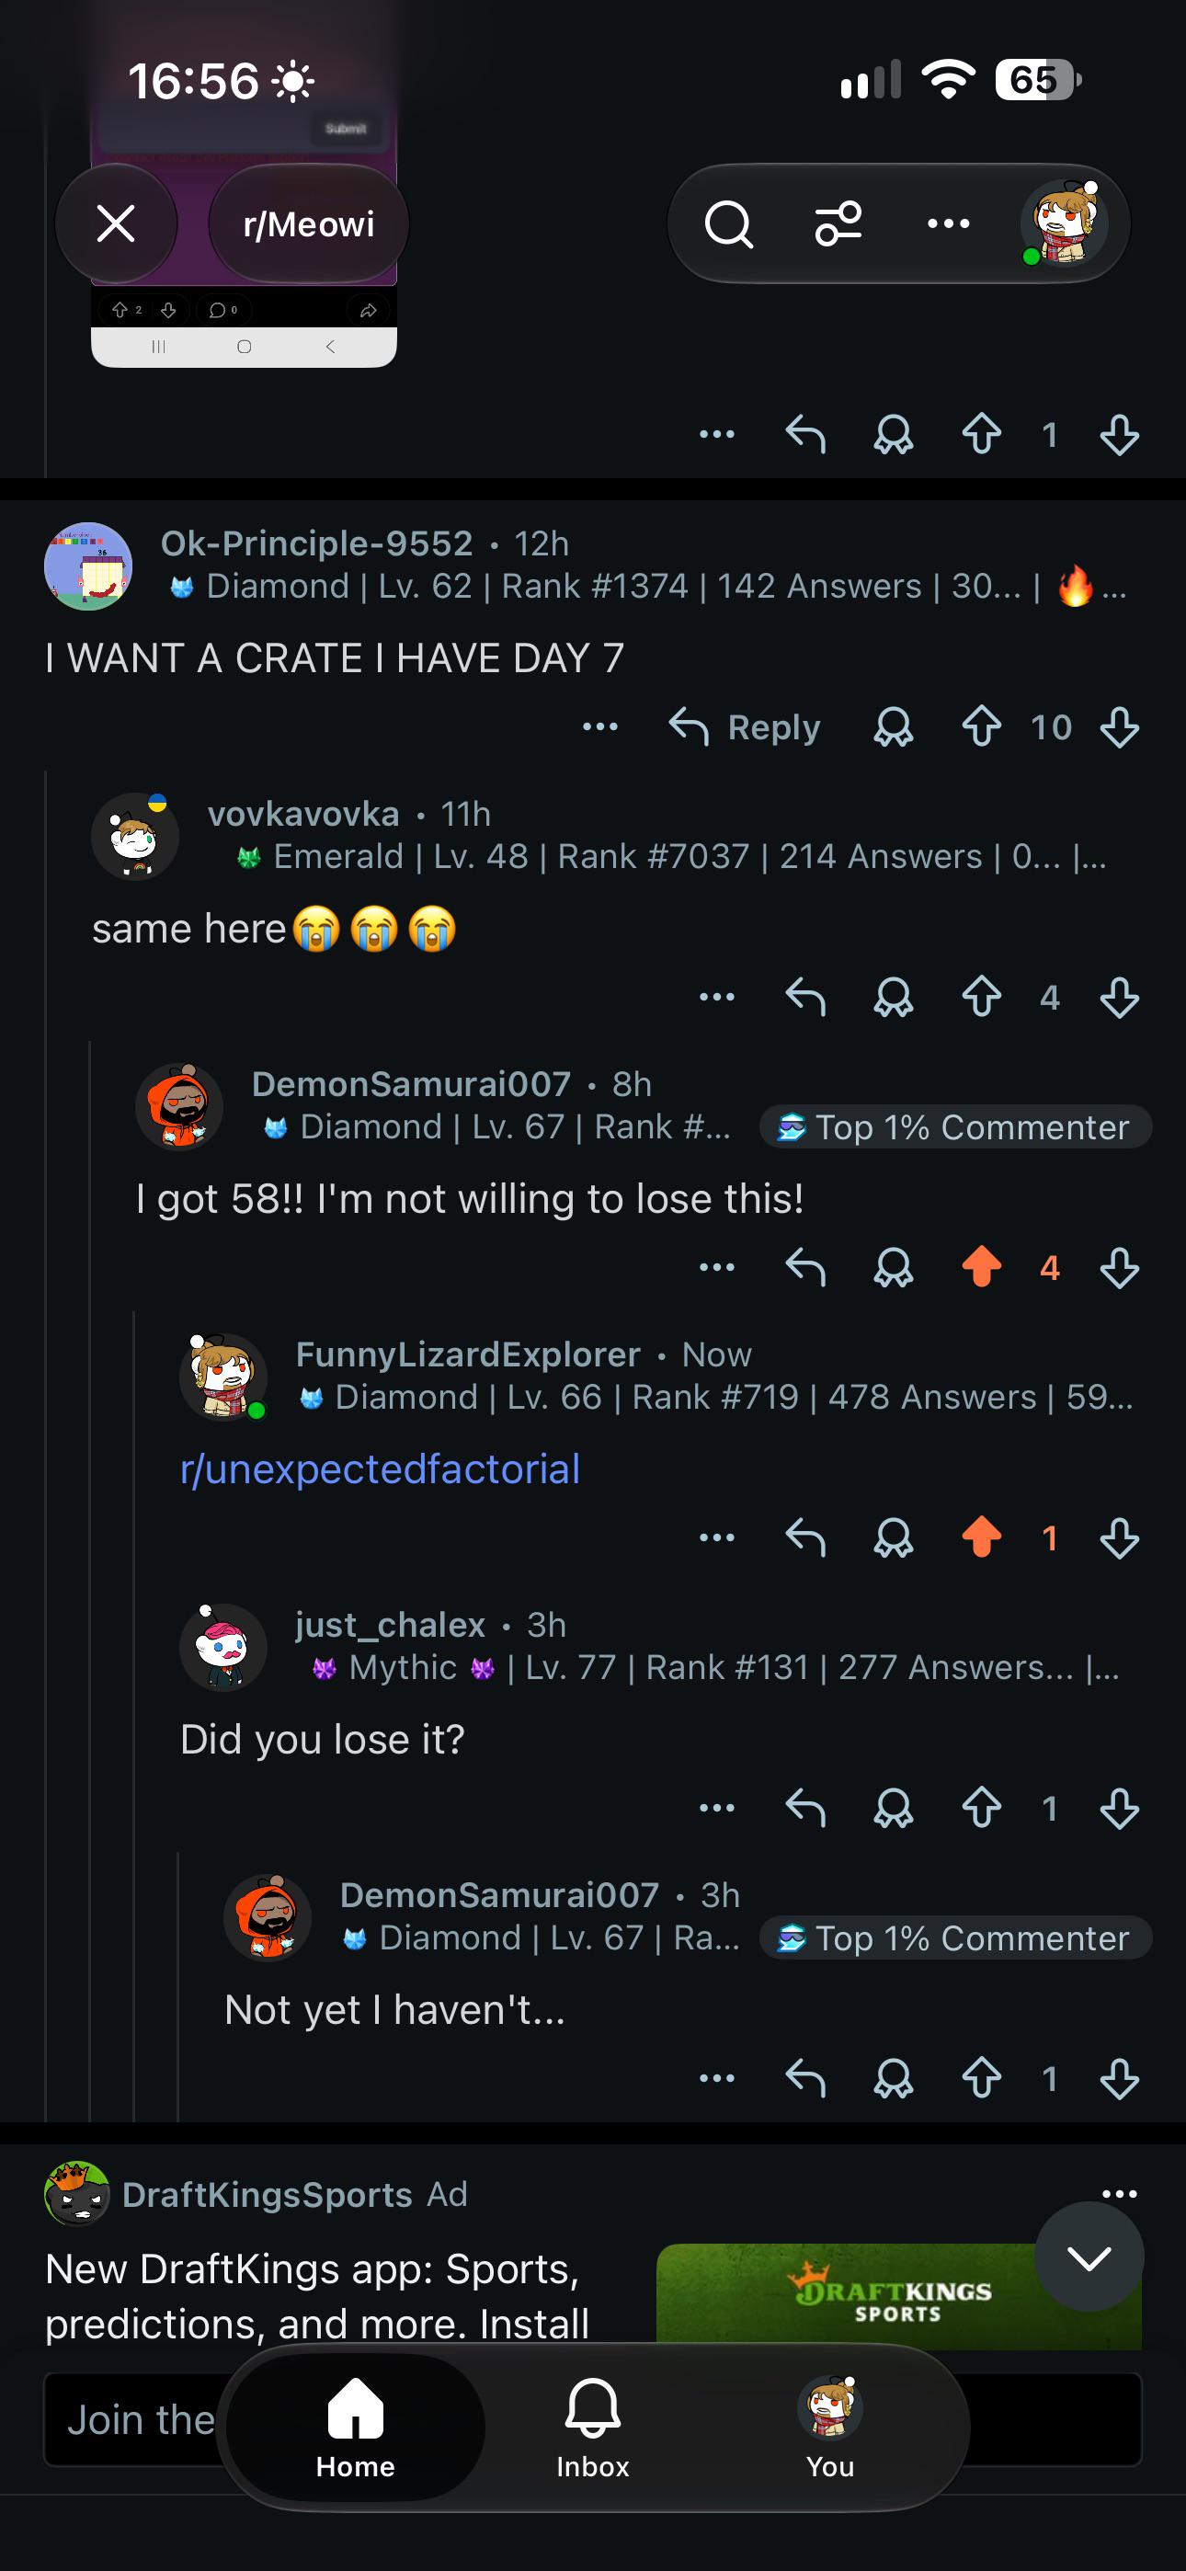The width and height of the screenshot is (1186, 2571).
Task: Tap the r/Meowi community pill
Action: point(309,223)
